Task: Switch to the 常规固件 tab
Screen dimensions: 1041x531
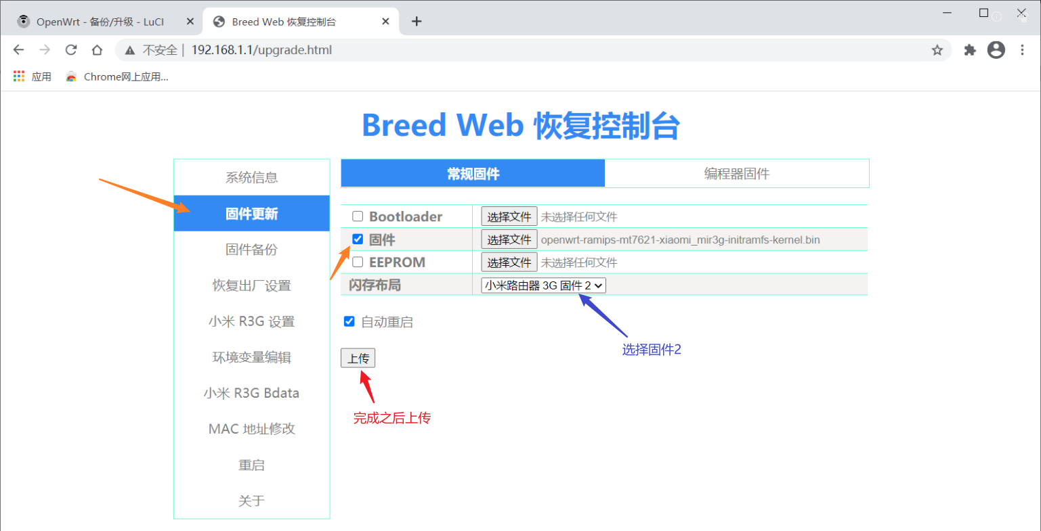Action: (x=473, y=174)
